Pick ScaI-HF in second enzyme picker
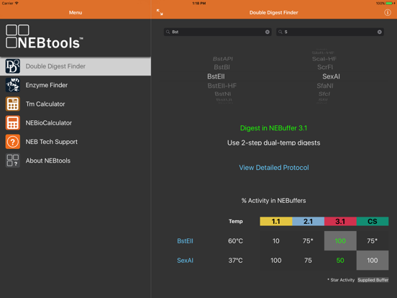This screenshot has height=298, width=397. pos(324,59)
